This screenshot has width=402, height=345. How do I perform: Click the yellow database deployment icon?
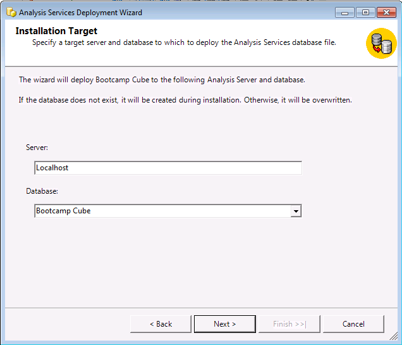click(381, 44)
